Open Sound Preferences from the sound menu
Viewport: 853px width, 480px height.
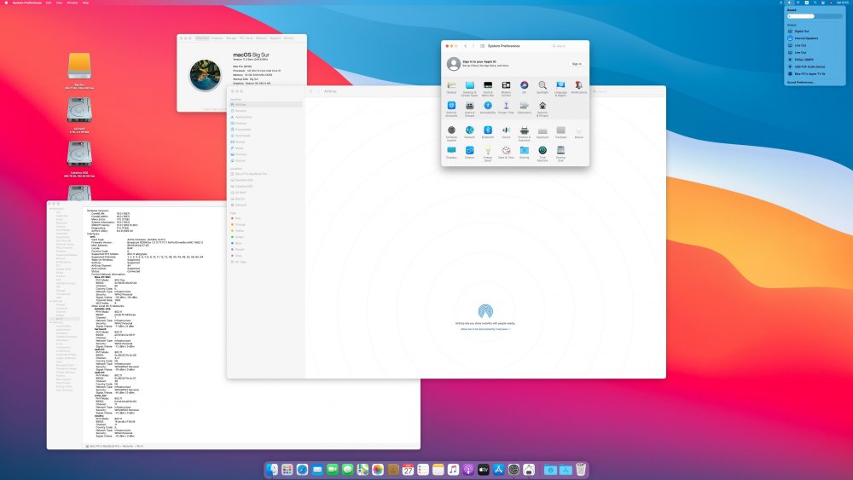point(801,83)
